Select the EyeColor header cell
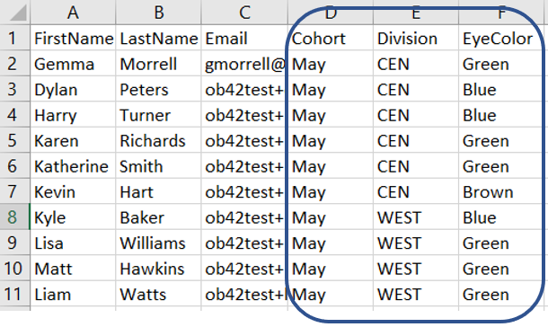The width and height of the screenshot is (548, 327). tap(500, 38)
